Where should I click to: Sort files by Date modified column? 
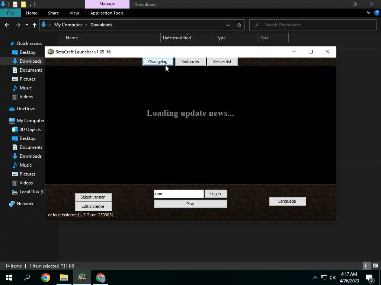177,38
